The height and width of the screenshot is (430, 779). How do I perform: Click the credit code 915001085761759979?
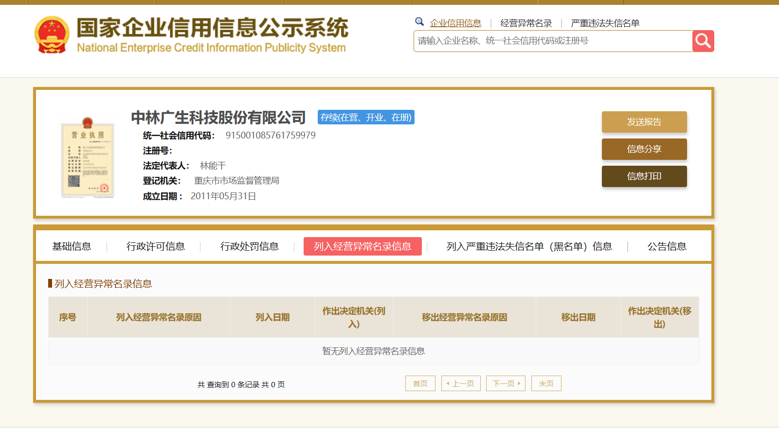coord(271,135)
